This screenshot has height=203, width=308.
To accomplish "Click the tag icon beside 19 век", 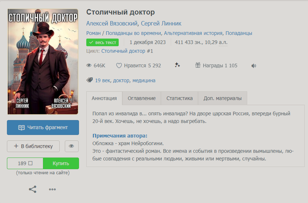I will [x=90, y=80].
